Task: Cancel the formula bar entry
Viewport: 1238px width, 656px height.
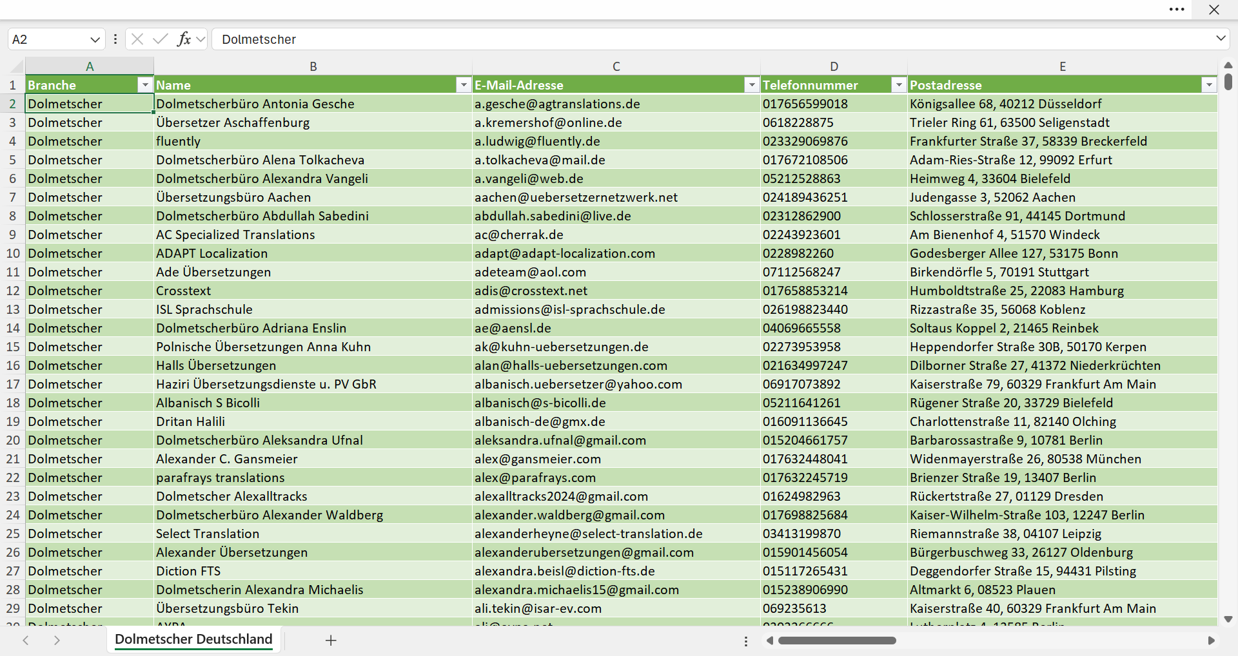Action: point(137,39)
